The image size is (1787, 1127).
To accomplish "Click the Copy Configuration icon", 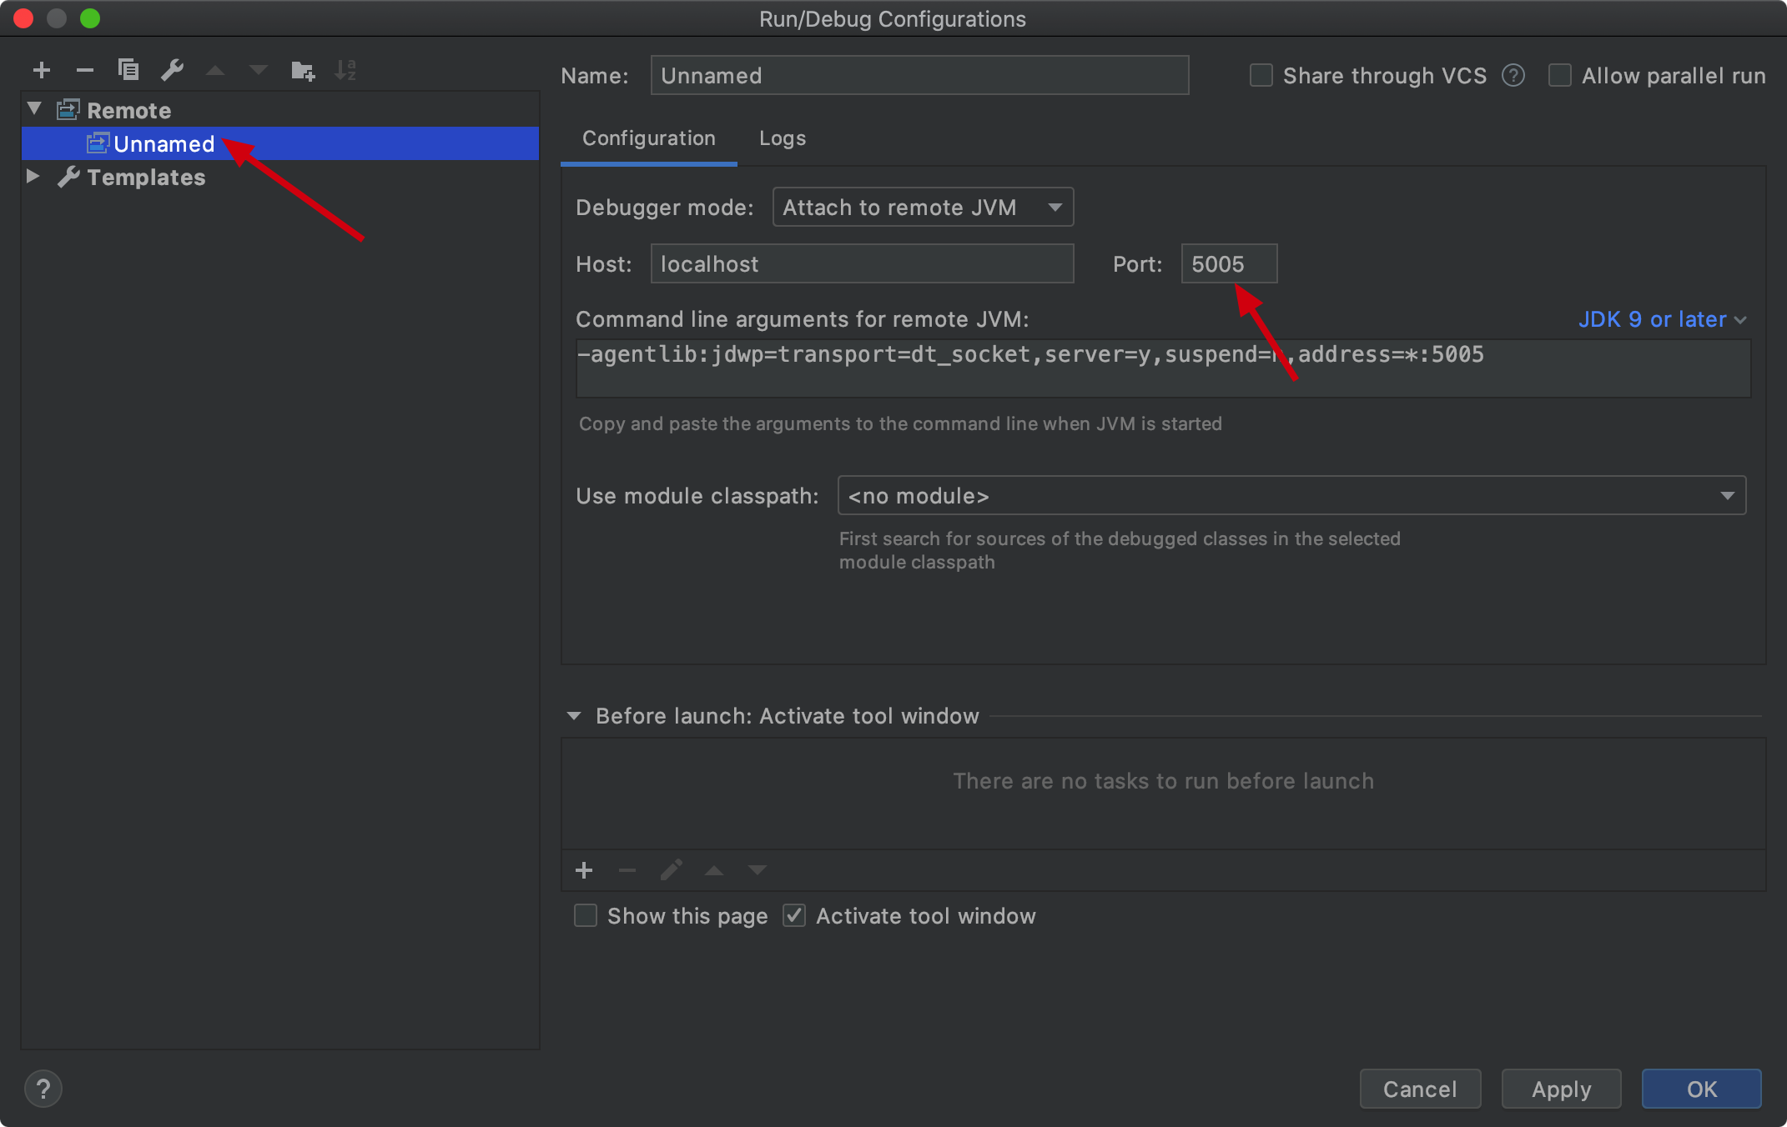I will pyautogui.click(x=128, y=70).
